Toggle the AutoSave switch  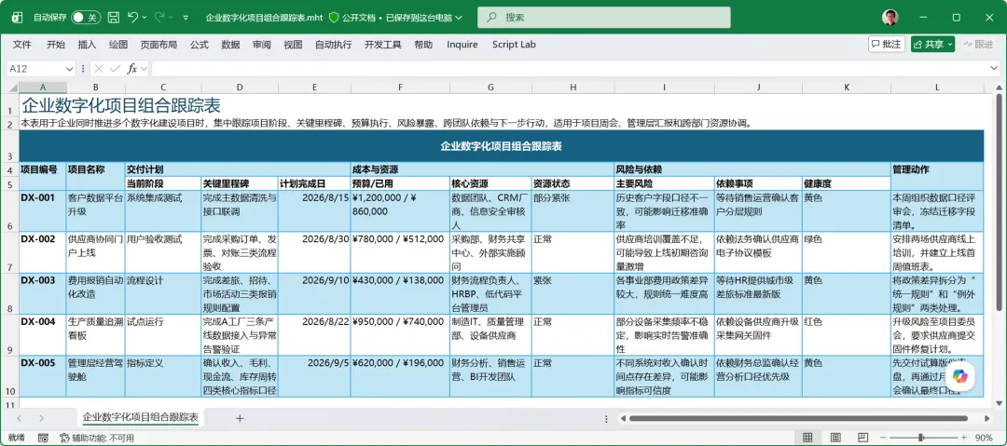86,18
